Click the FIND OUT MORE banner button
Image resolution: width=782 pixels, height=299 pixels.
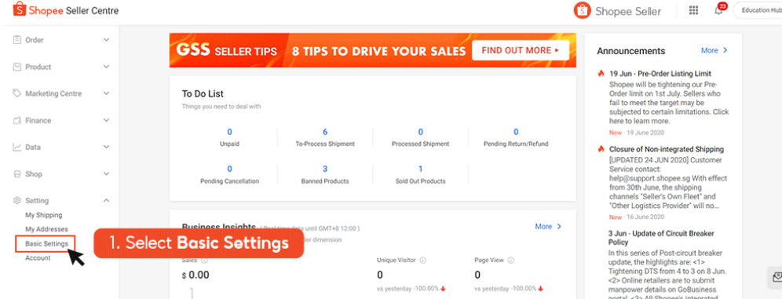tap(521, 50)
